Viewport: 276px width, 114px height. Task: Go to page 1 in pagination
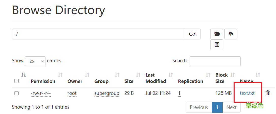[217, 107]
